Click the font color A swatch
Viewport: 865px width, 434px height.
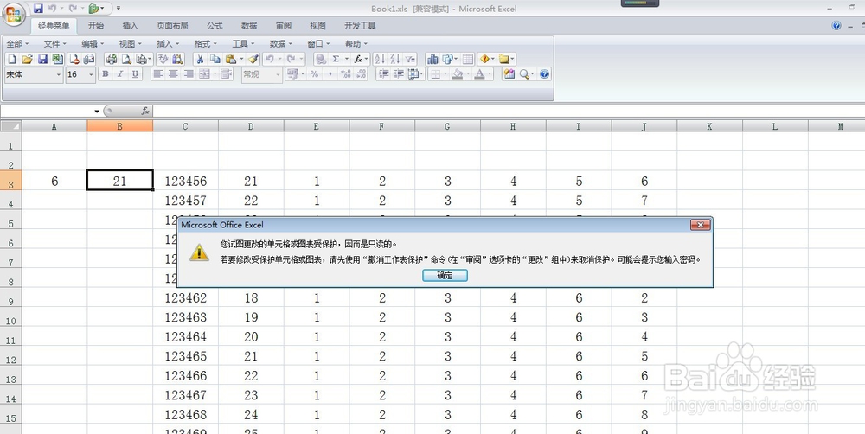tap(480, 73)
